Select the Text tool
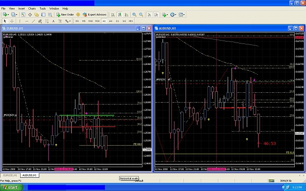Viewport: 306px width, 191px height. click(53, 21)
